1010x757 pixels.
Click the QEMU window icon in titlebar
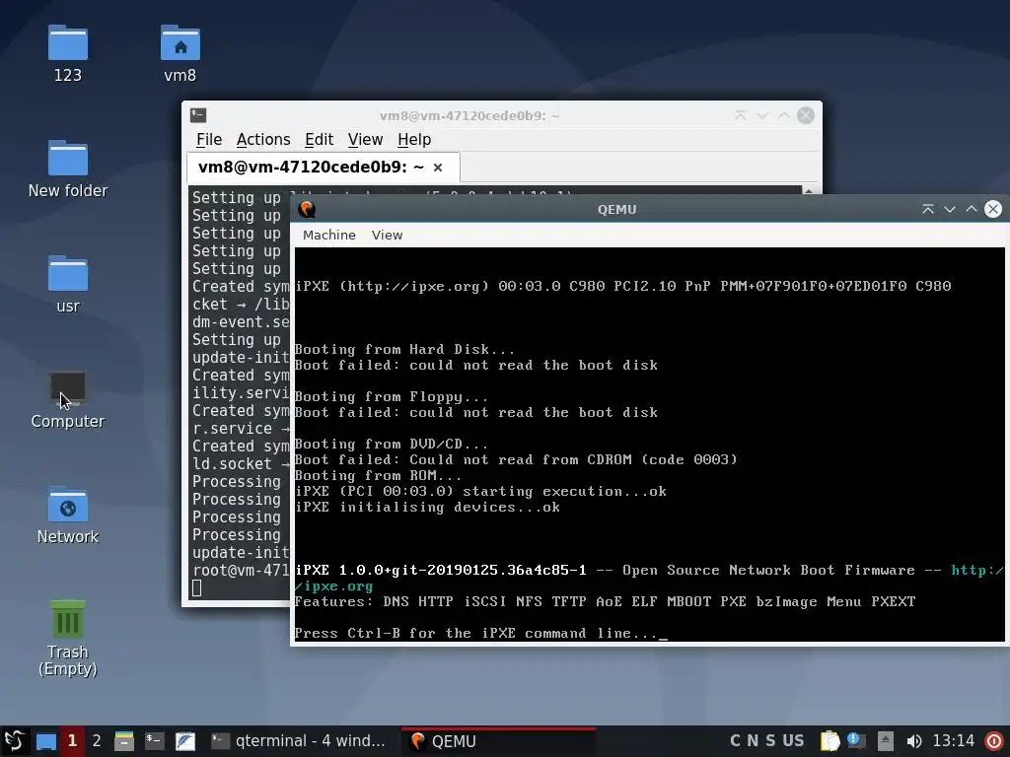point(308,209)
